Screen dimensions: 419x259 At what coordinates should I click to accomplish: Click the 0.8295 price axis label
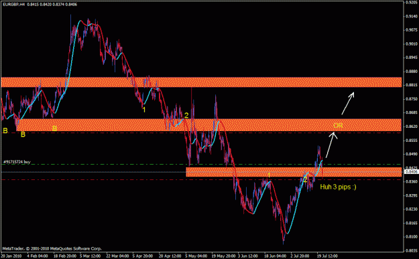(412, 195)
